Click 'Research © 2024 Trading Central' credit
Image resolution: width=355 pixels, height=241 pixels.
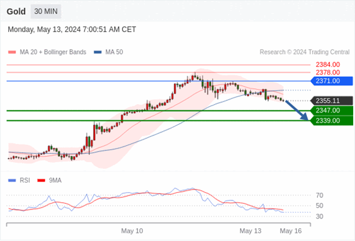click(x=304, y=52)
